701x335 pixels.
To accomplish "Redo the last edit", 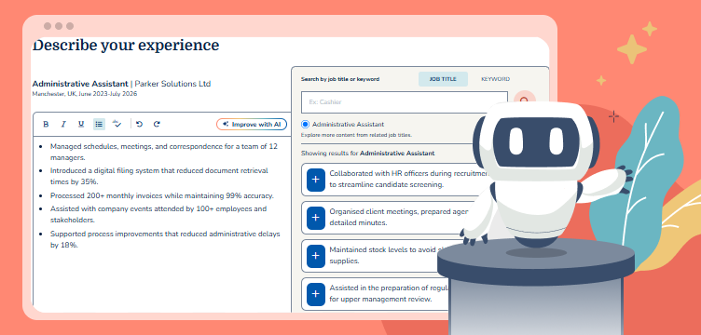I will tap(157, 125).
